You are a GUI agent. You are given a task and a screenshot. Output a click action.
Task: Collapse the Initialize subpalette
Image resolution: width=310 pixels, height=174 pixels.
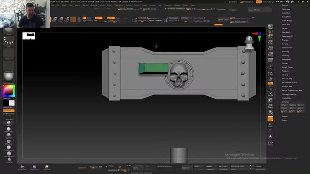(285, 102)
